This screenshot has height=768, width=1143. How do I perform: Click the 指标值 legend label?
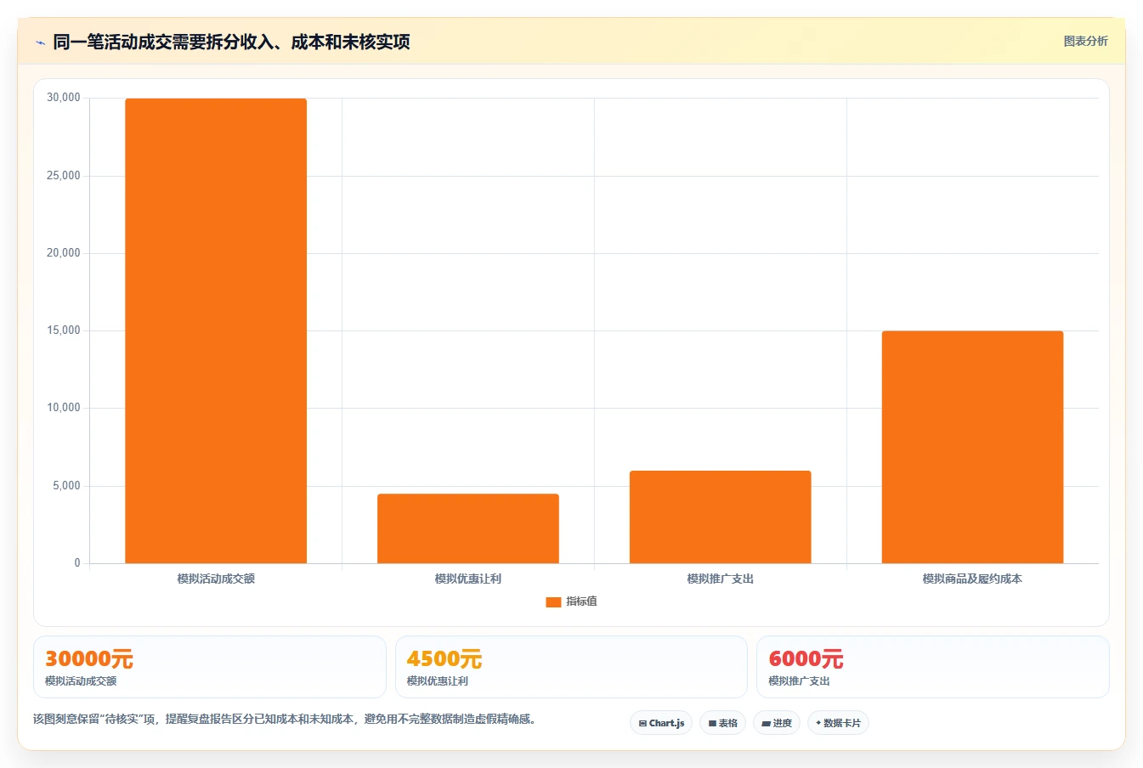tap(582, 601)
